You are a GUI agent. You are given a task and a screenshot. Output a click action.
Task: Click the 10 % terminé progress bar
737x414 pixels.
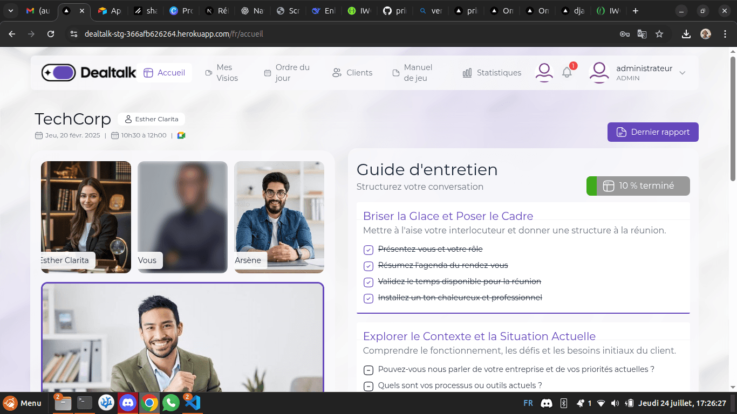coord(638,185)
